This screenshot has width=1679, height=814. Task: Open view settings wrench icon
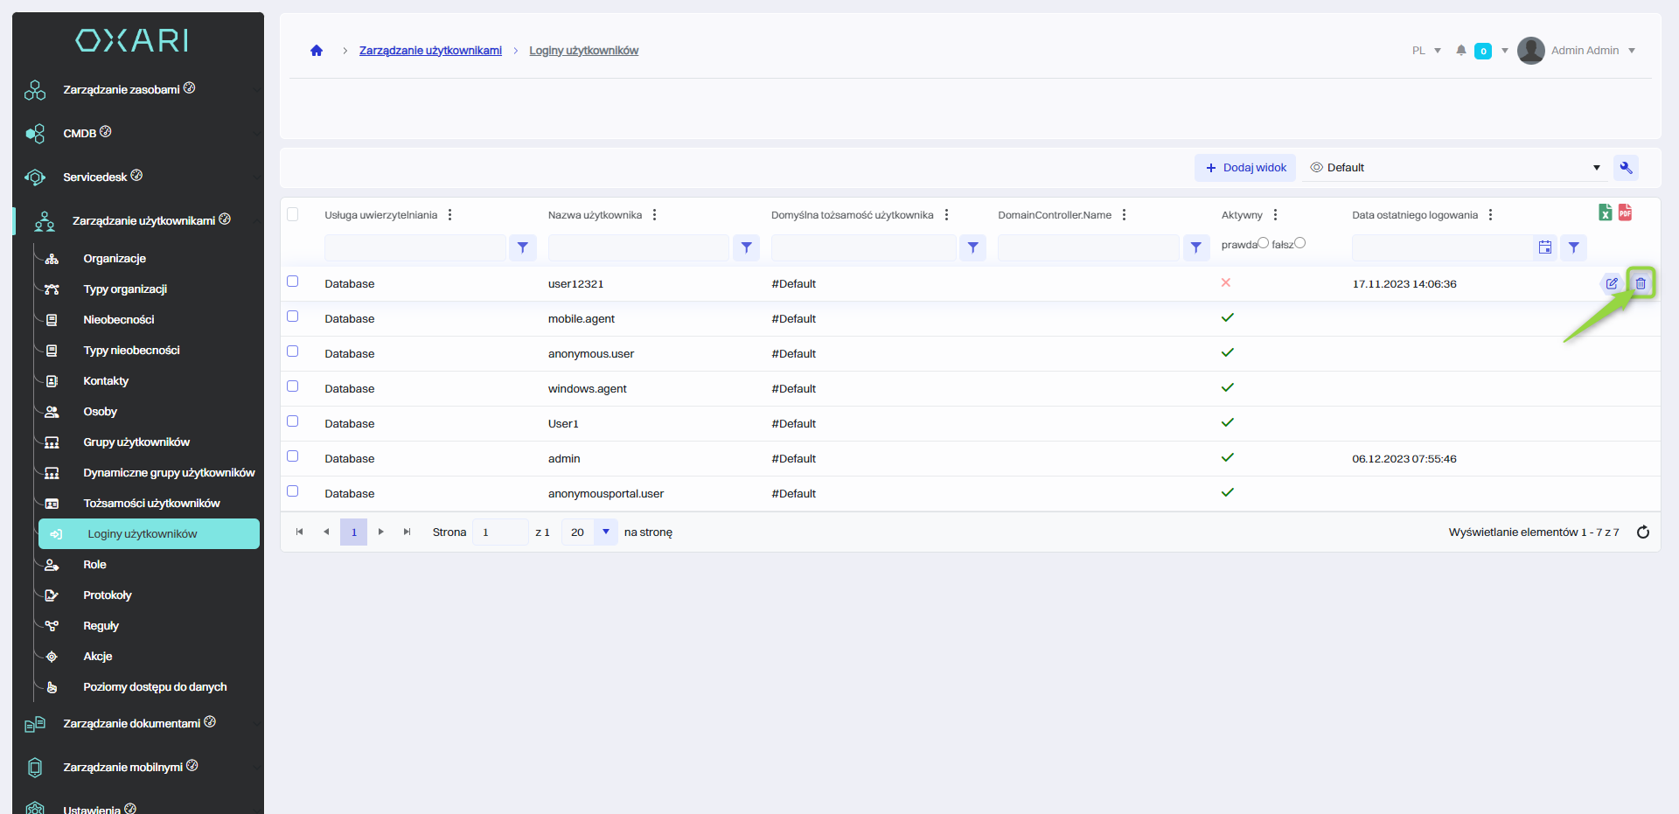pos(1626,168)
